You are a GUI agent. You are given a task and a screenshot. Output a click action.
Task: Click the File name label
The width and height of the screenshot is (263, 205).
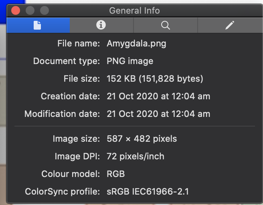coord(79,44)
